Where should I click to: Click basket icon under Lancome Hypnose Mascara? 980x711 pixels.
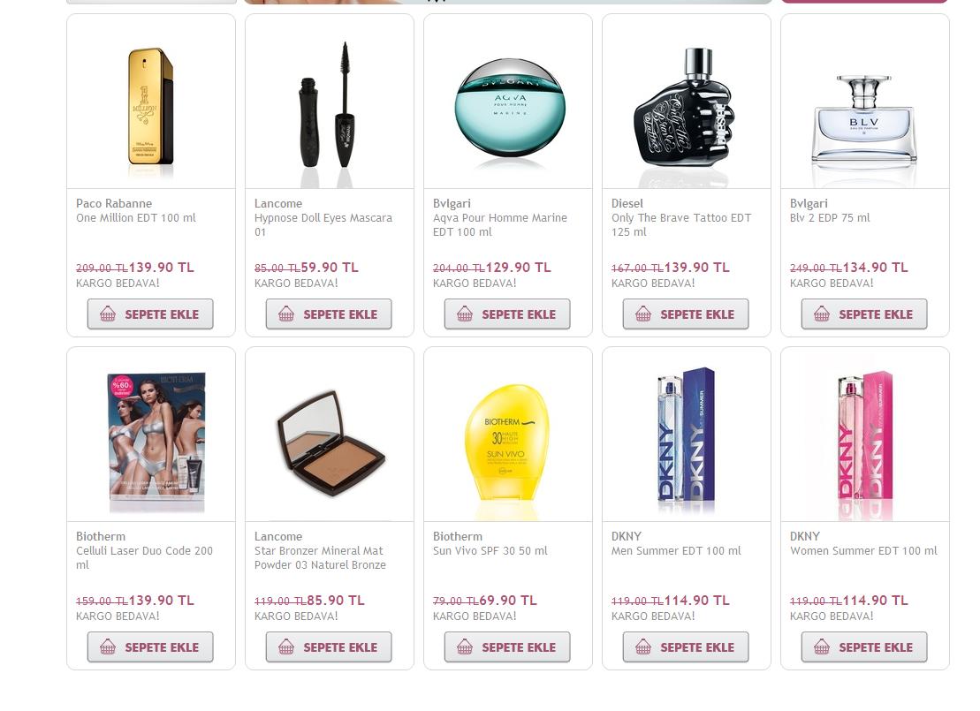(286, 314)
